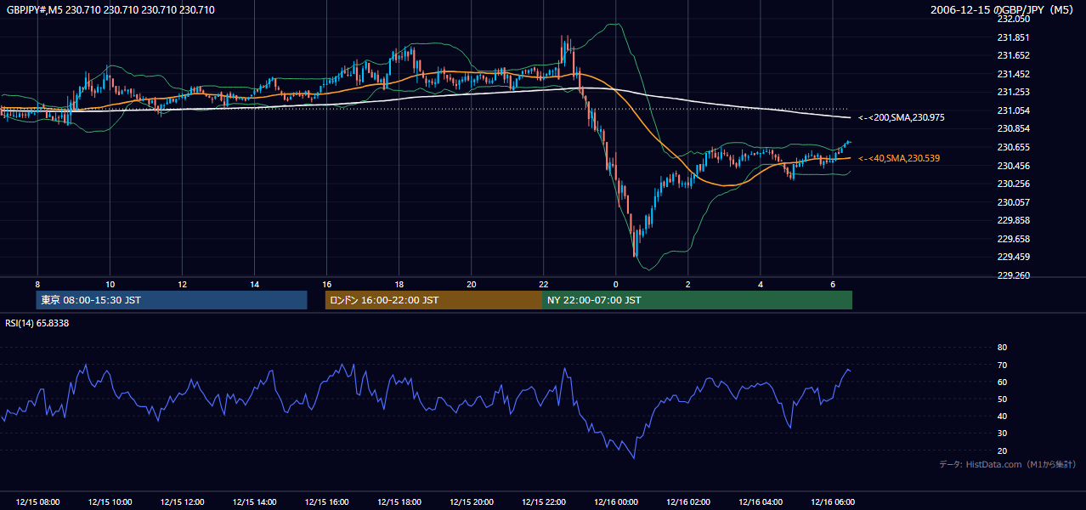Click the 12/16 00:00 date axis label
Image resolution: width=1086 pixels, height=510 pixels.
click(616, 502)
